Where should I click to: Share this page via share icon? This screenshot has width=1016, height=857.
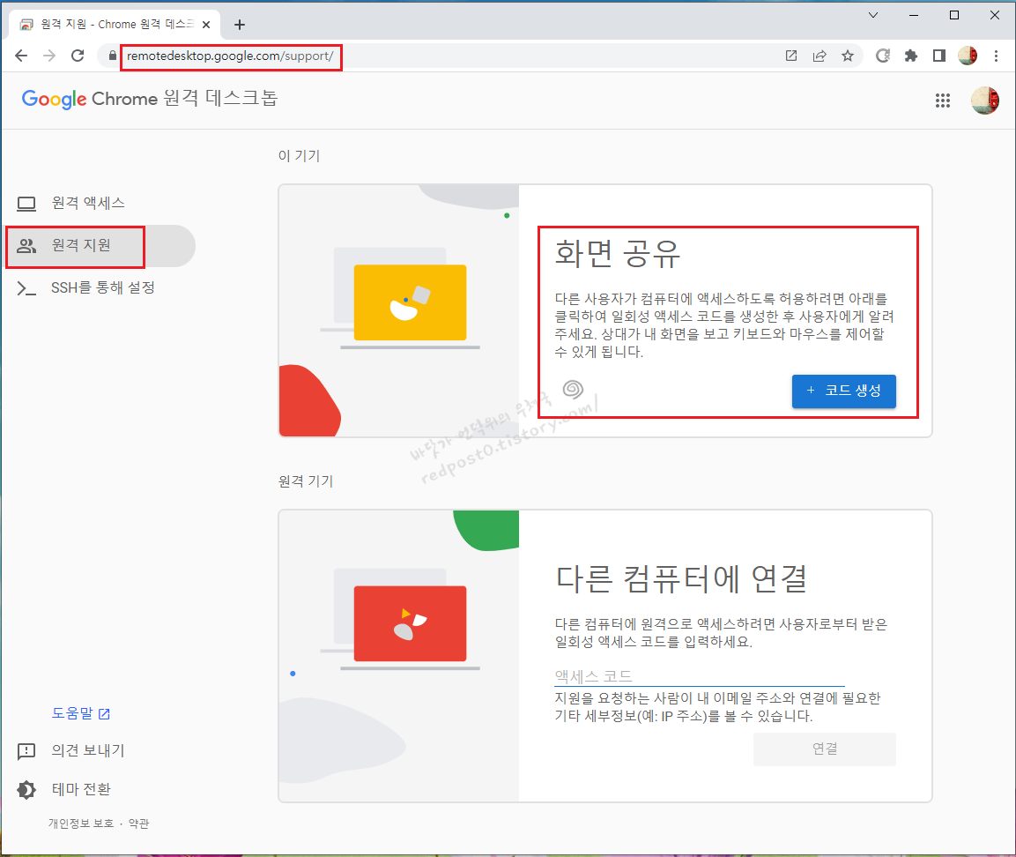[x=819, y=56]
